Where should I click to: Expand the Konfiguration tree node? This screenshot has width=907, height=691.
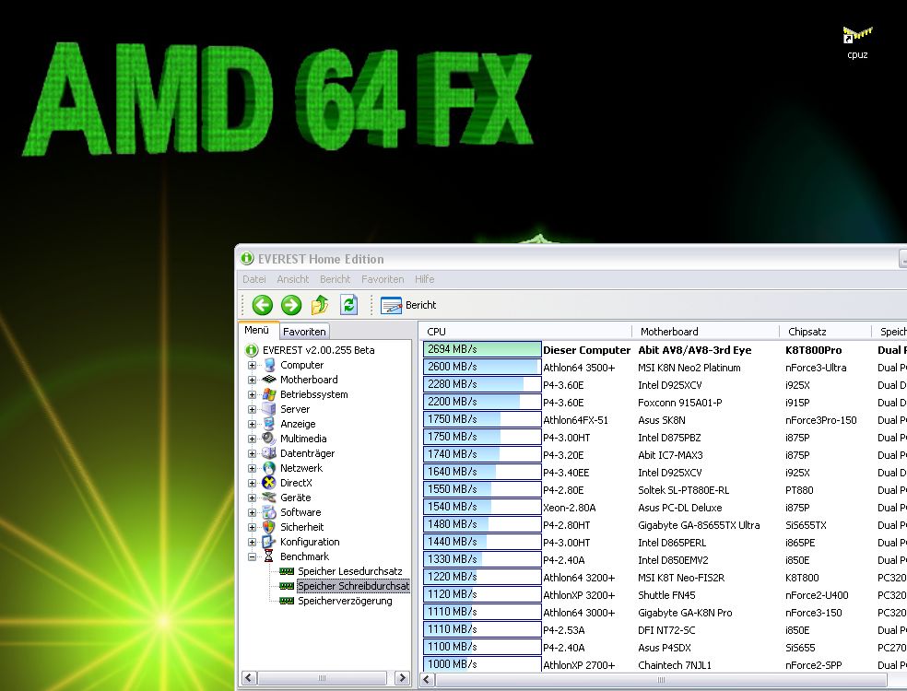coord(253,543)
